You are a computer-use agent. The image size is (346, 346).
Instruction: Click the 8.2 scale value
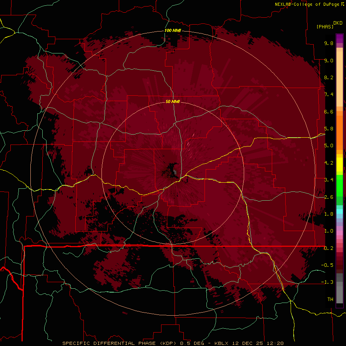coord(329,77)
